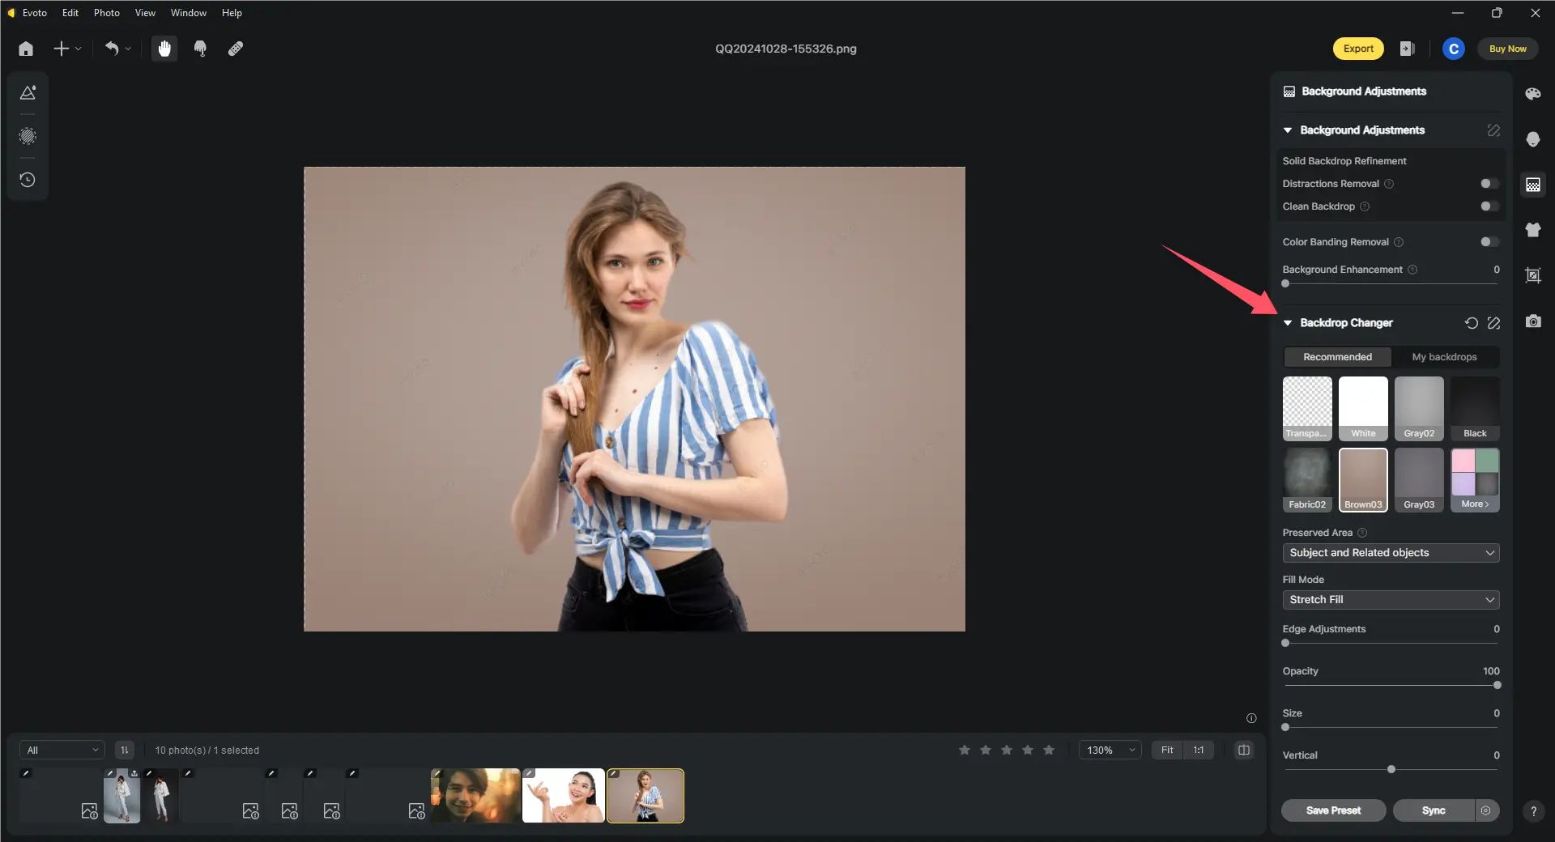Click the Undo arrow icon
The width and height of the screenshot is (1555, 842).
(x=113, y=49)
